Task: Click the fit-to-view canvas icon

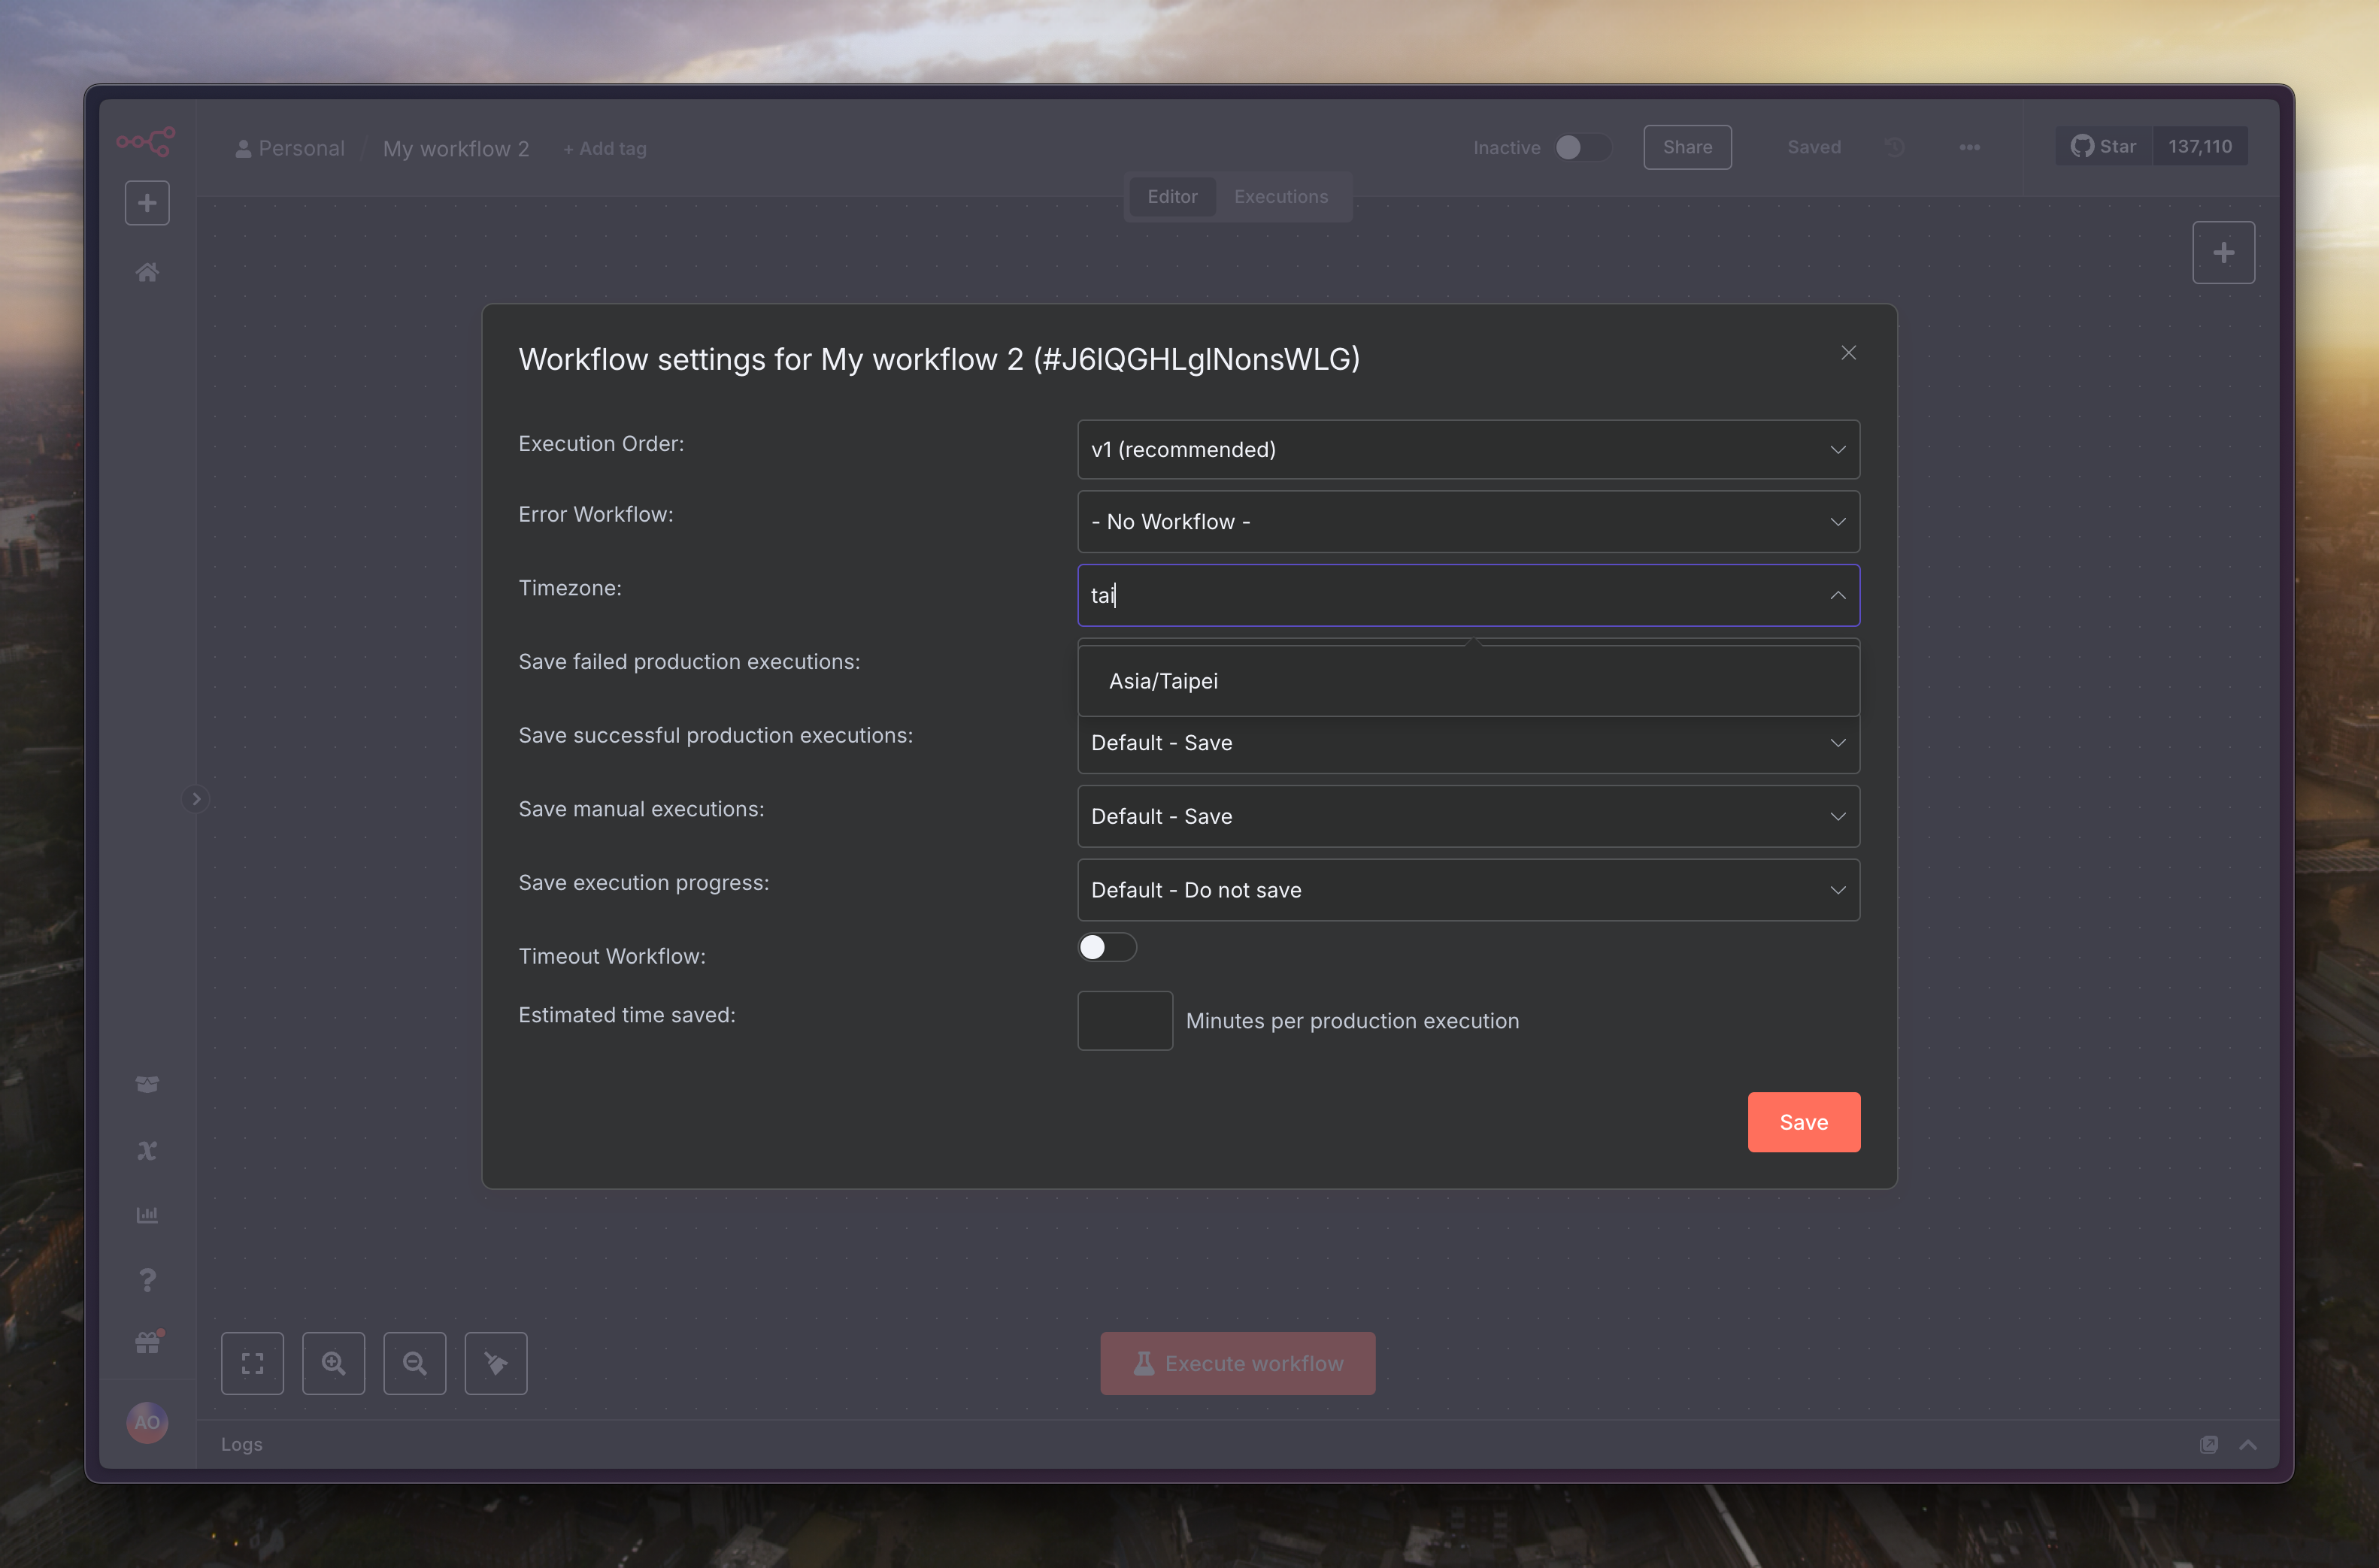Action: pyautogui.click(x=252, y=1363)
